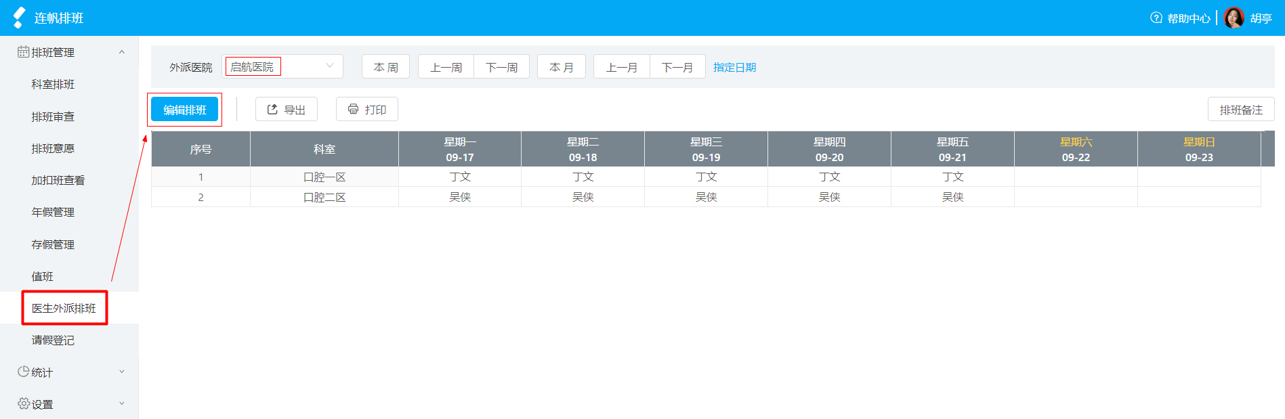This screenshot has width=1285, height=419.
Task: Click 丁文 under 星期一 09-17
Action: [x=460, y=177]
